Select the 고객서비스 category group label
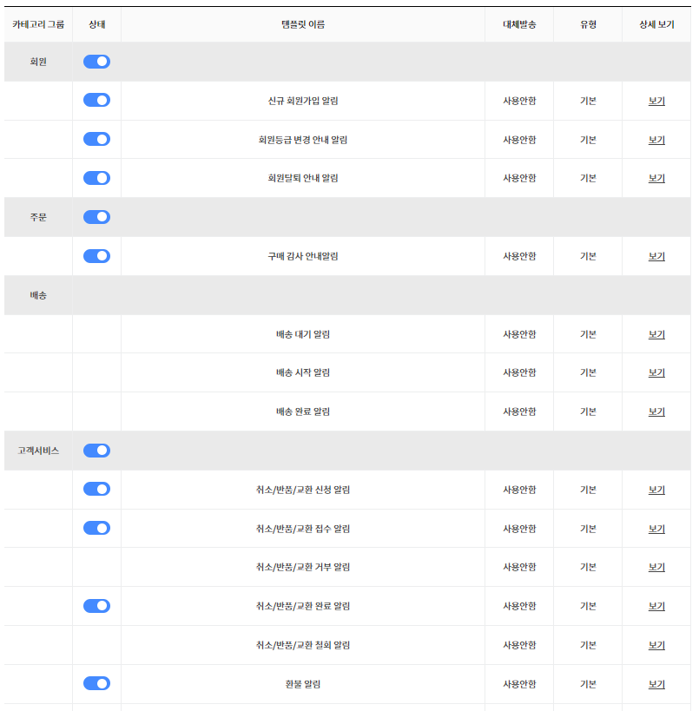699x711 pixels. [38, 451]
